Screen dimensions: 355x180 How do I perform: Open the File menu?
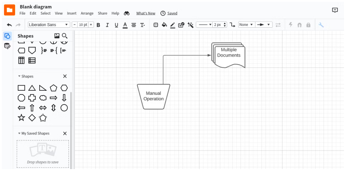22,13
